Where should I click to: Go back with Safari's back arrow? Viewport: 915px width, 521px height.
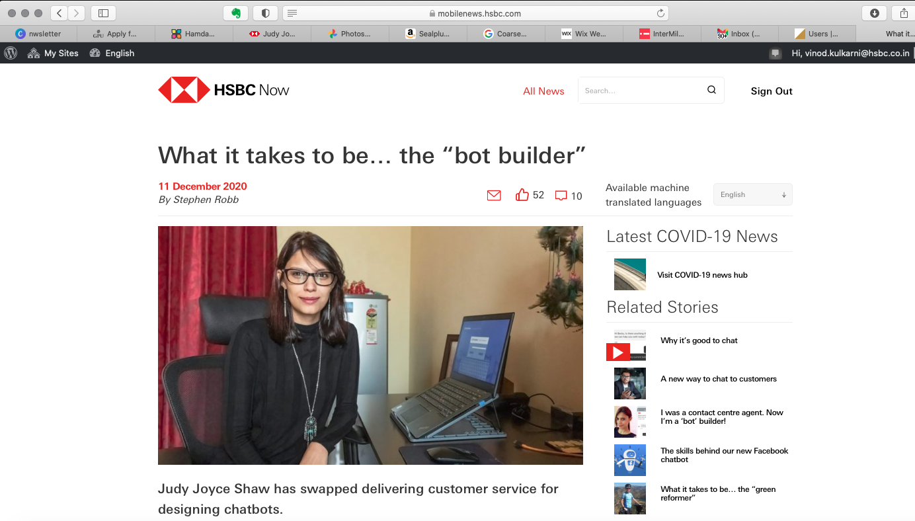pos(59,13)
